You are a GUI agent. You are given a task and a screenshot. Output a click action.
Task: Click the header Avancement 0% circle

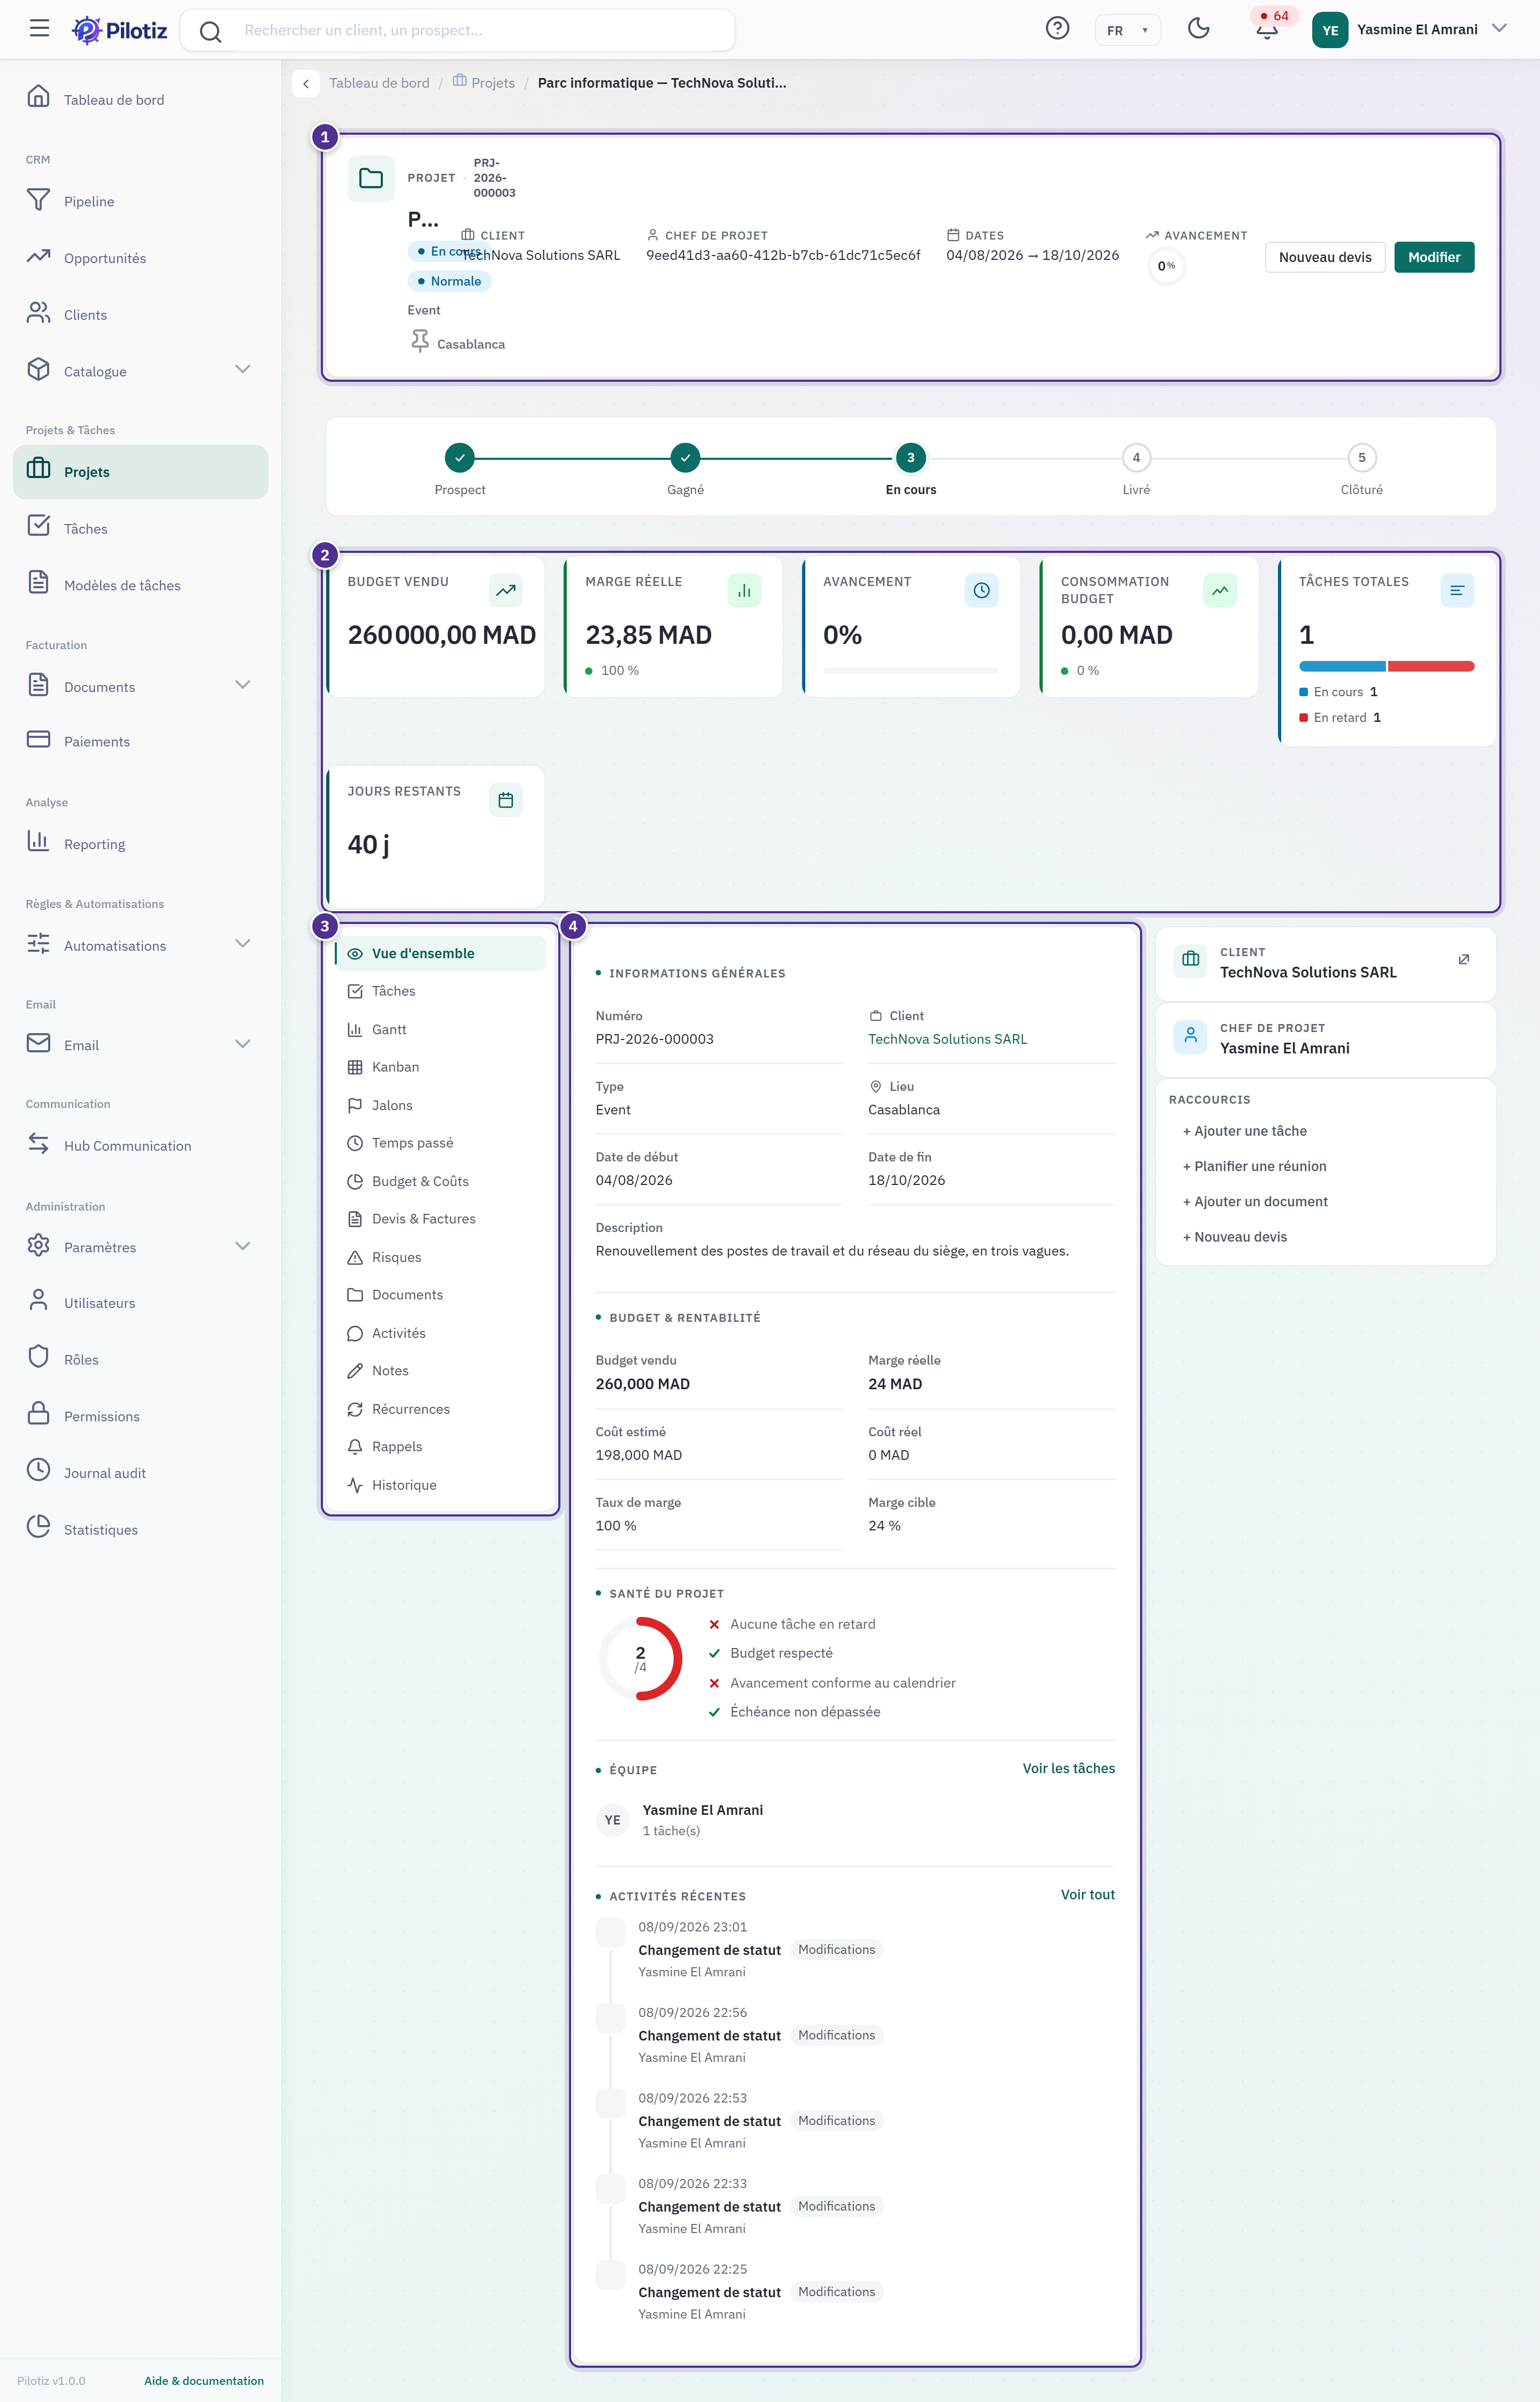(1166, 266)
